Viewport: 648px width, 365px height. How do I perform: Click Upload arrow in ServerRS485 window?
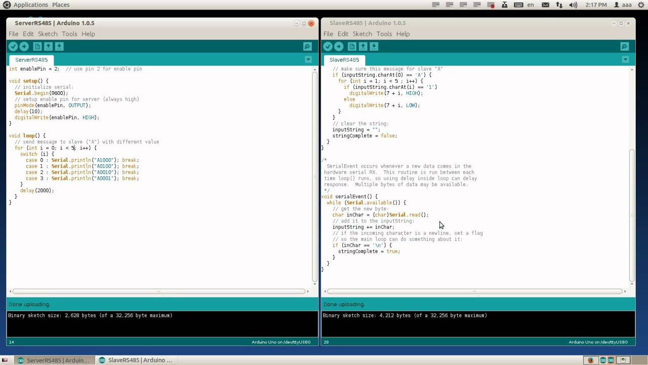24,47
